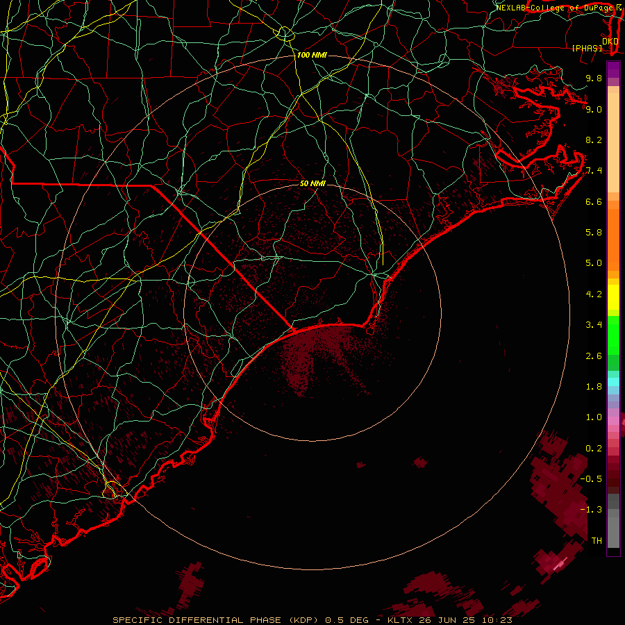The width and height of the screenshot is (625, 625).
Task: Click the 5.8 value on color scale
Action: click(x=594, y=233)
